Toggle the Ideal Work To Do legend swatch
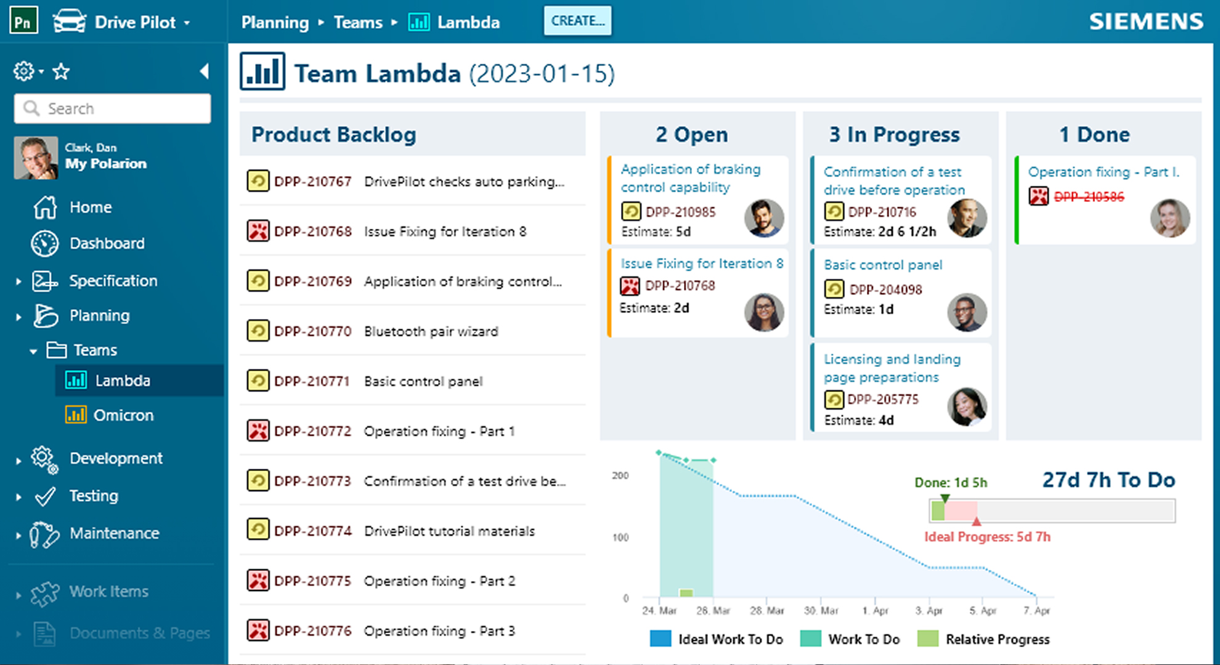Image resolution: width=1220 pixels, height=665 pixels. click(661, 639)
